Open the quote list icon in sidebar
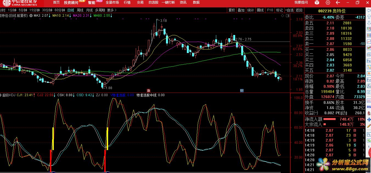Viewport: 371px width, 173px height. (x=369, y=29)
